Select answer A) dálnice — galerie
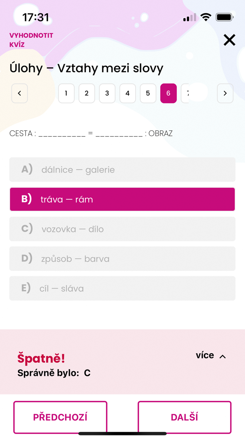245x436 pixels. 122,169
